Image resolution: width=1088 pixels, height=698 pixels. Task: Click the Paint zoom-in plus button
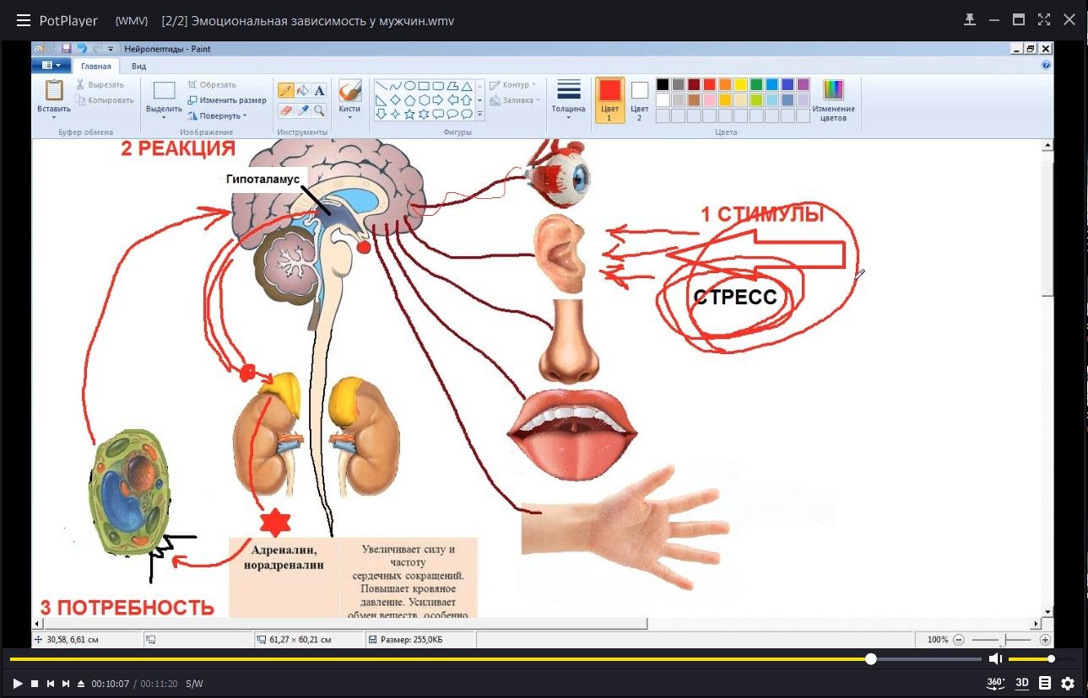[1045, 640]
